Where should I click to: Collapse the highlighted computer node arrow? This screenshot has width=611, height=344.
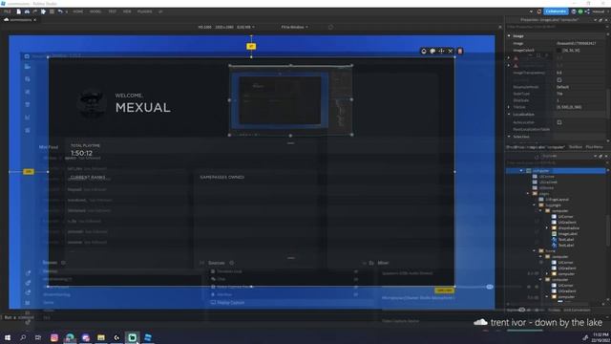[521, 171]
